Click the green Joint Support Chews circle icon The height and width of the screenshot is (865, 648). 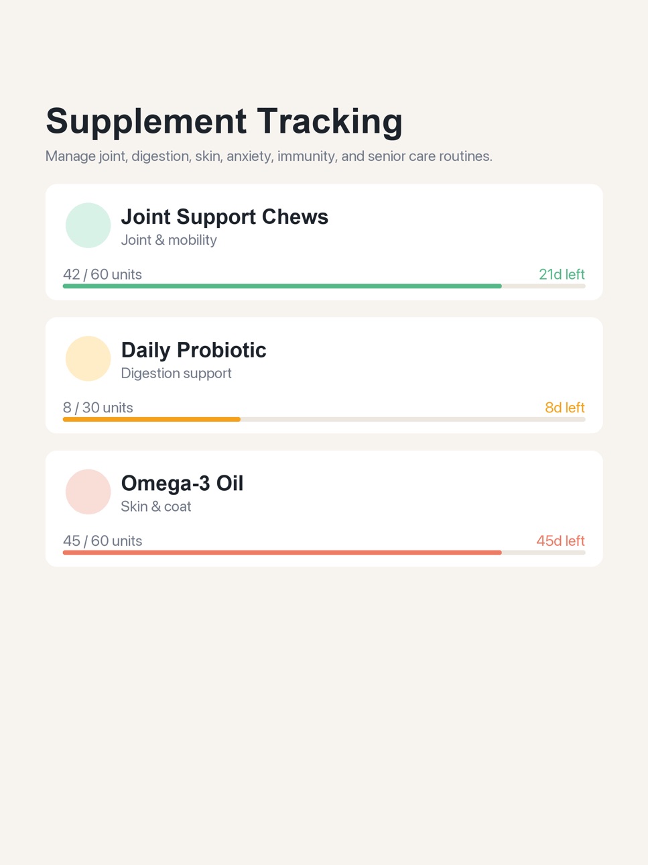pyautogui.click(x=88, y=225)
